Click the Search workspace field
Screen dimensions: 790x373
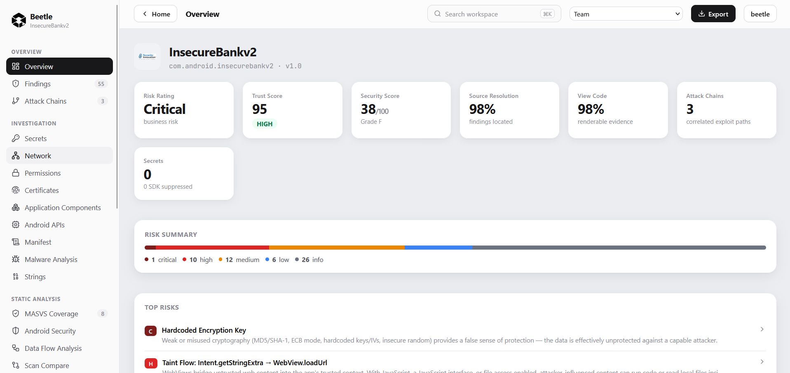tap(494, 14)
